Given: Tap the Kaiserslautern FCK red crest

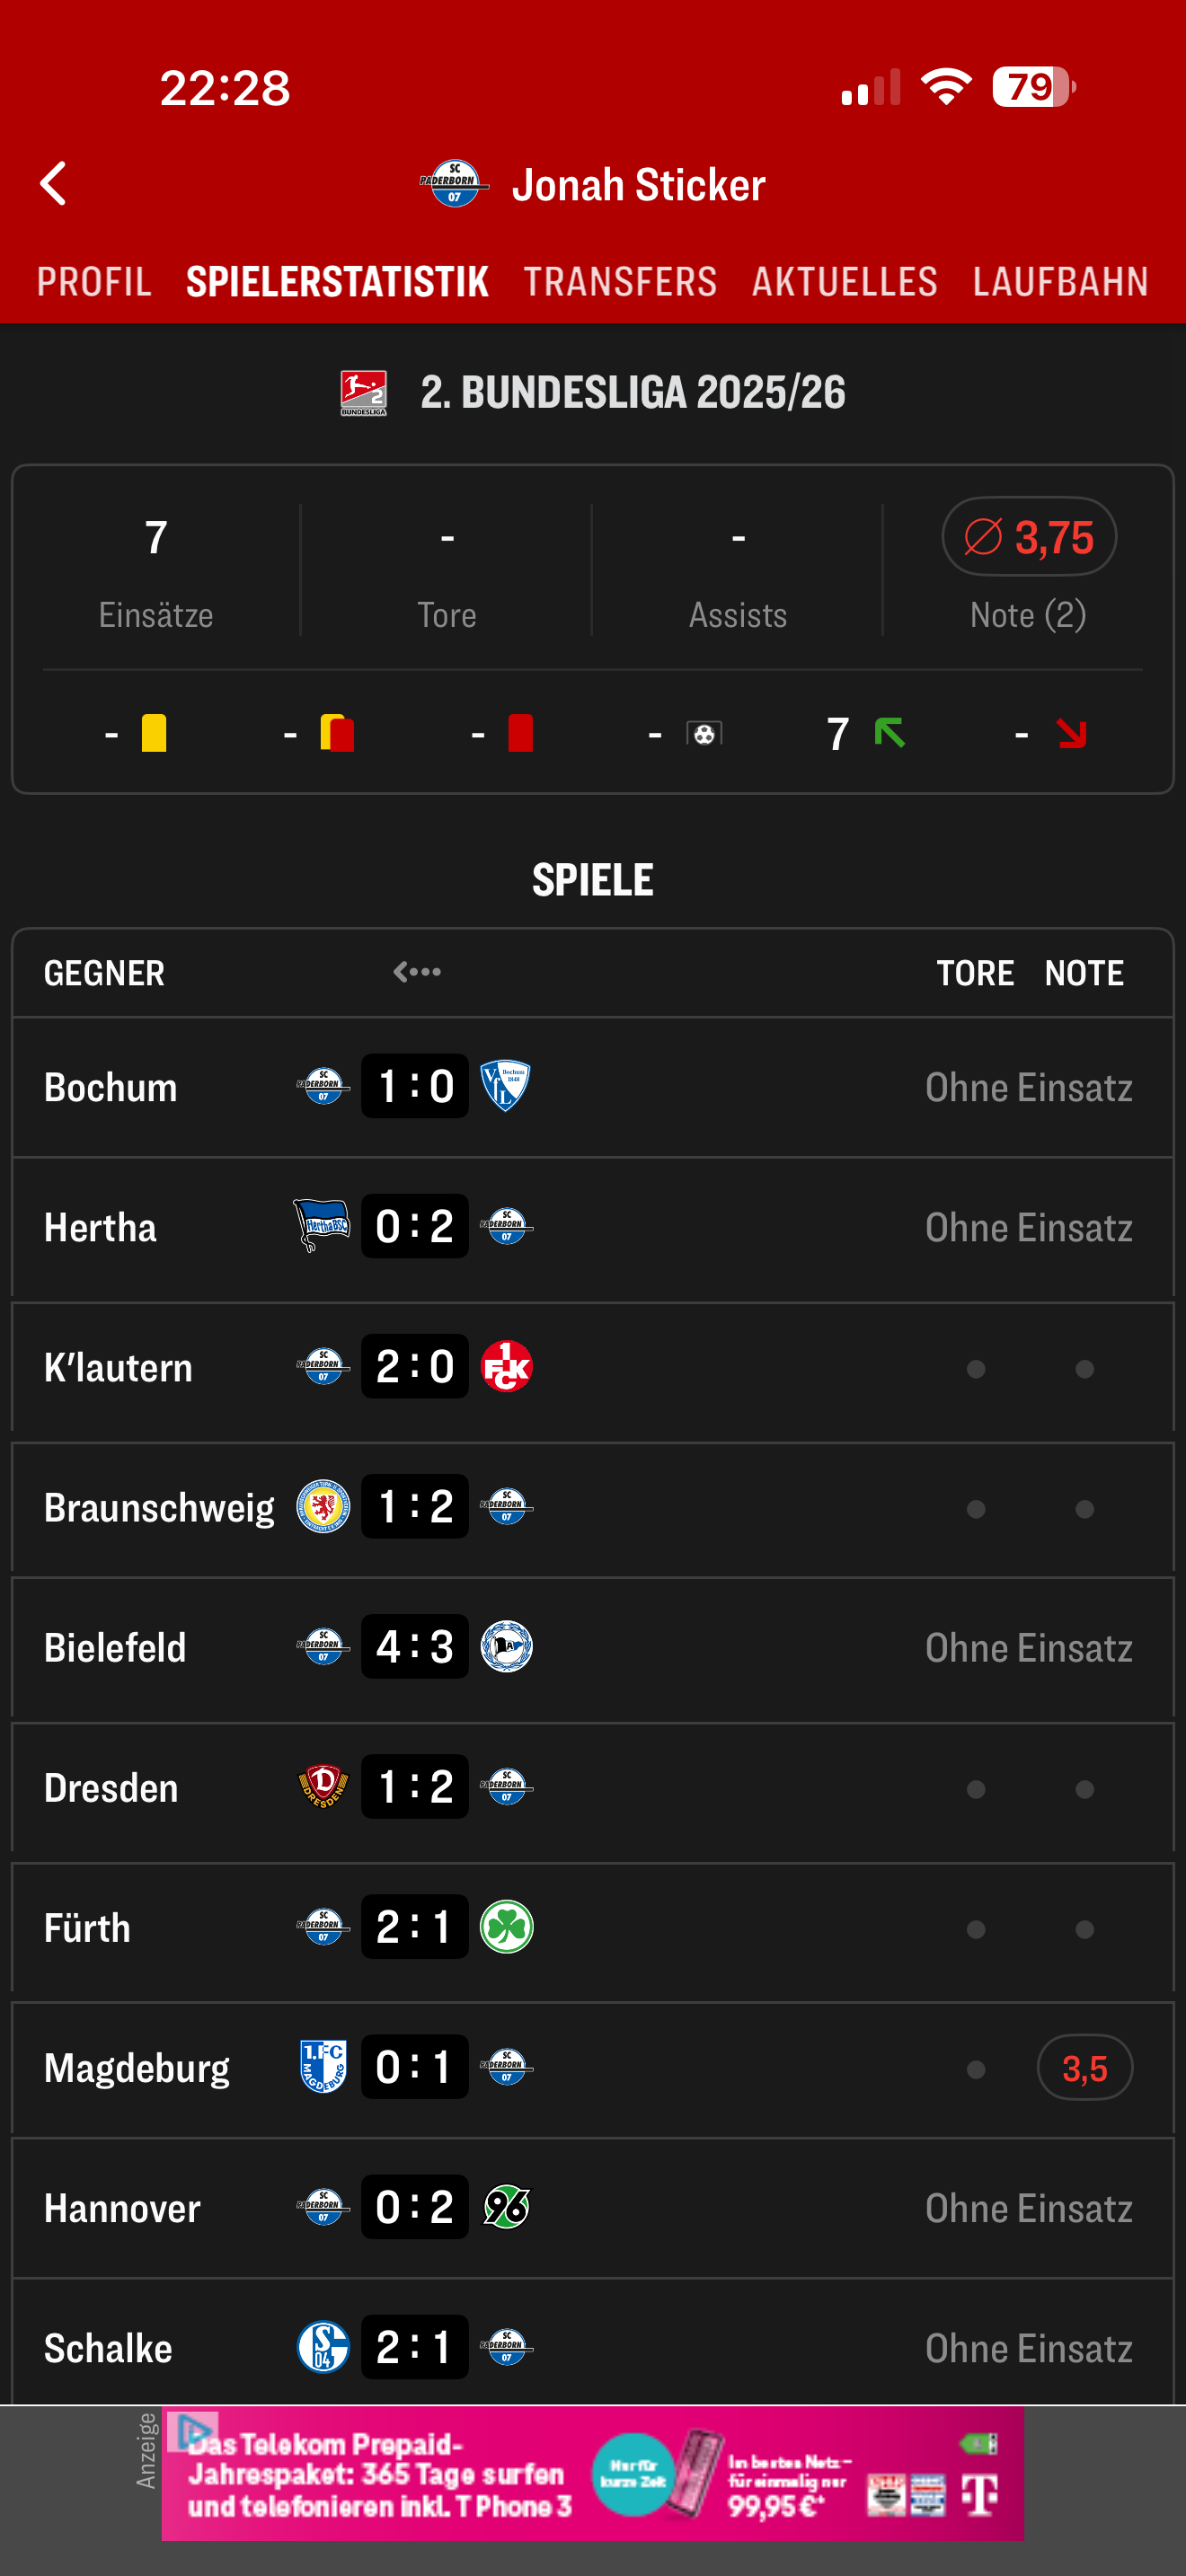Looking at the screenshot, I should [x=506, y=1366].
